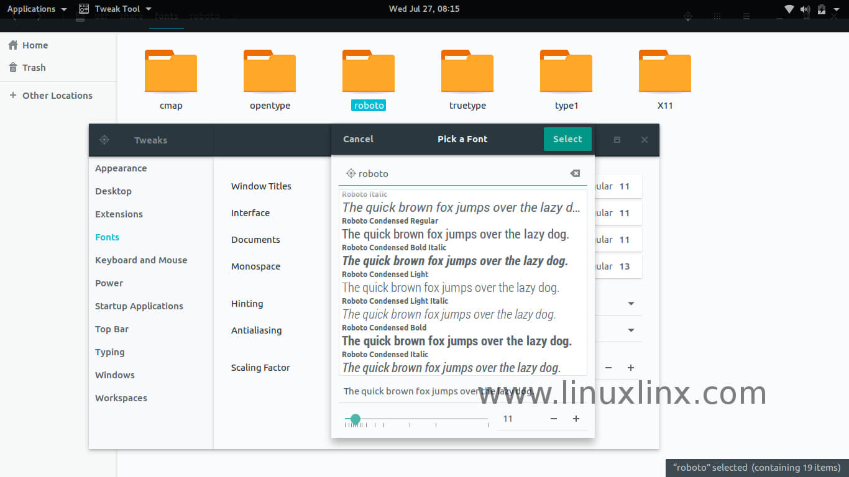Click the Tweaks gear icon in the header bar

(104, 140)
